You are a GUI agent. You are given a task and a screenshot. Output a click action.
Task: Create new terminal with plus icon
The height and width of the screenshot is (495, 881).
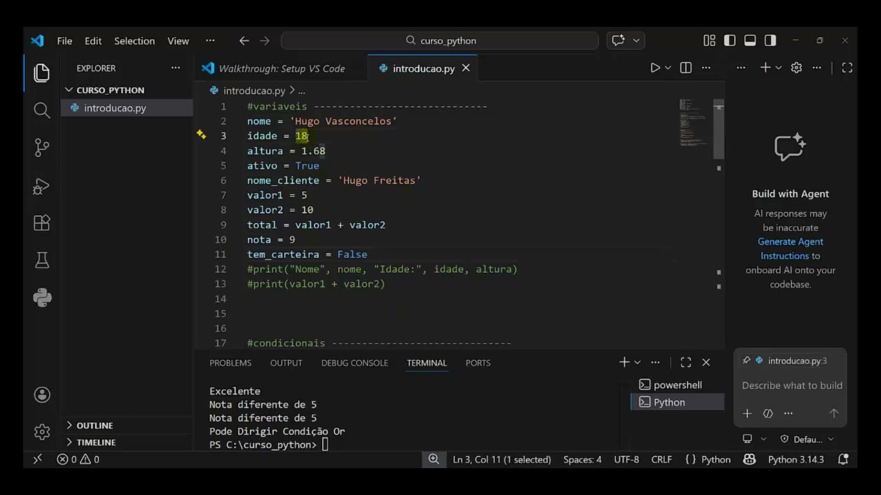pyautogui.click(x=624, y=362)
